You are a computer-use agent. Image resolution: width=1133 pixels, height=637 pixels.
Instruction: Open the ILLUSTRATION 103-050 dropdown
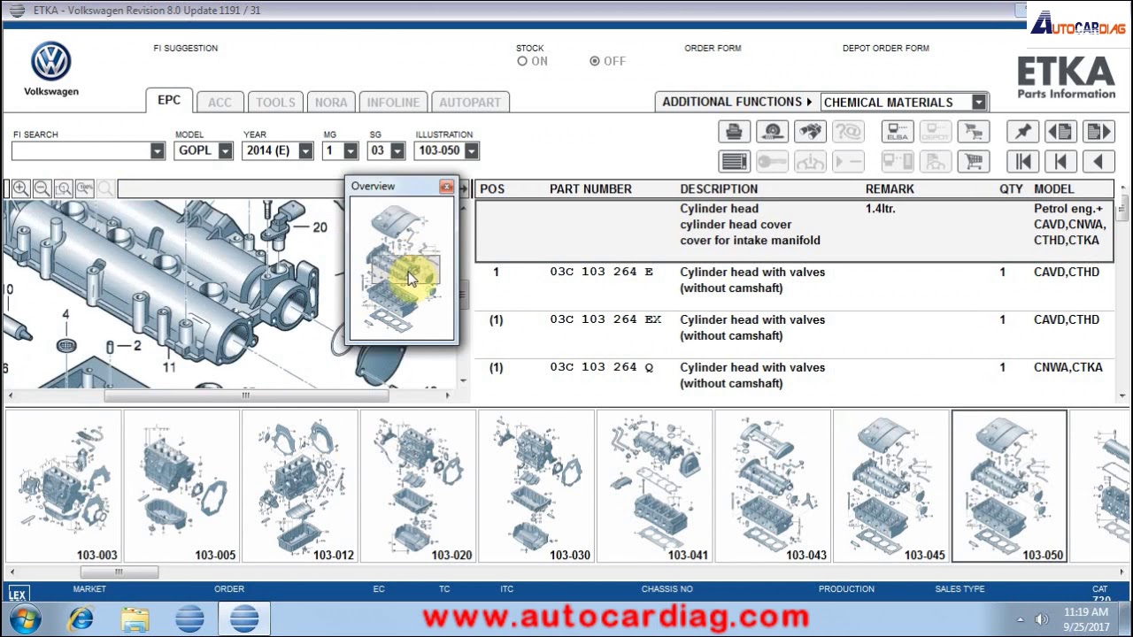tap(471, 151)
